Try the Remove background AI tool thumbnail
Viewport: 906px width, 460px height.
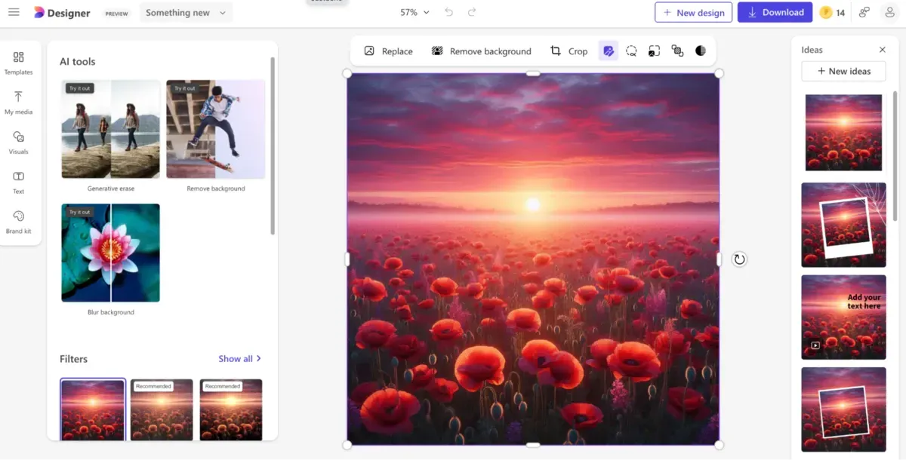[x=216, y=129]
